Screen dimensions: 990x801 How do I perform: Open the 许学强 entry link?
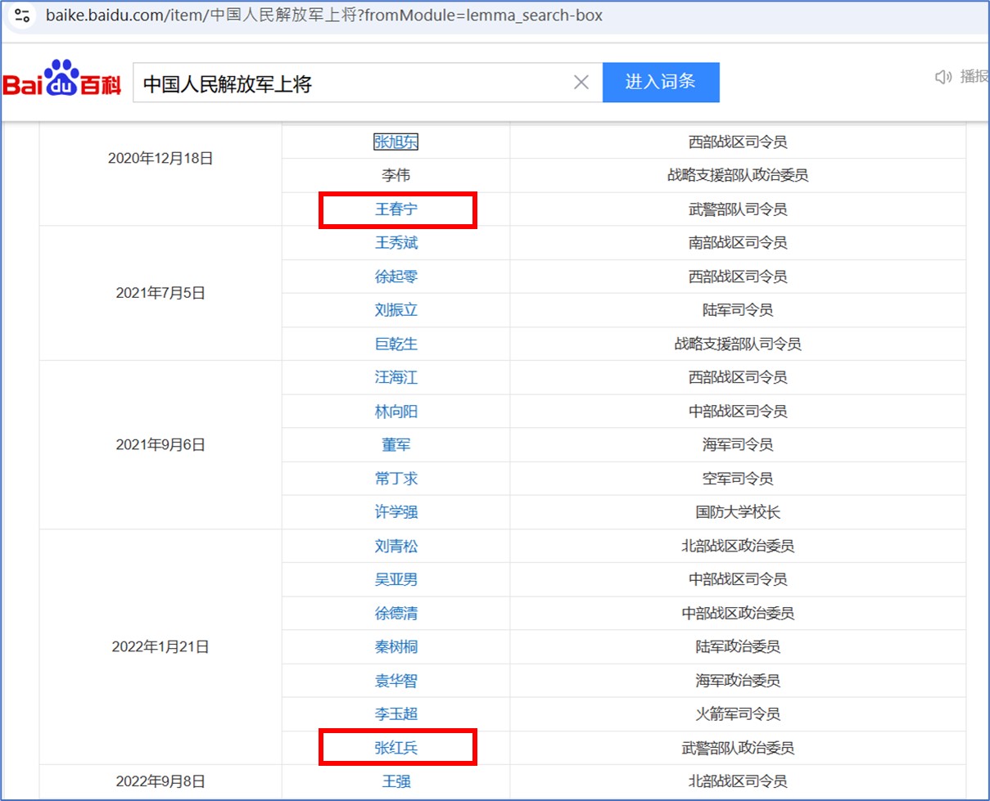click(x=396, y=512)
